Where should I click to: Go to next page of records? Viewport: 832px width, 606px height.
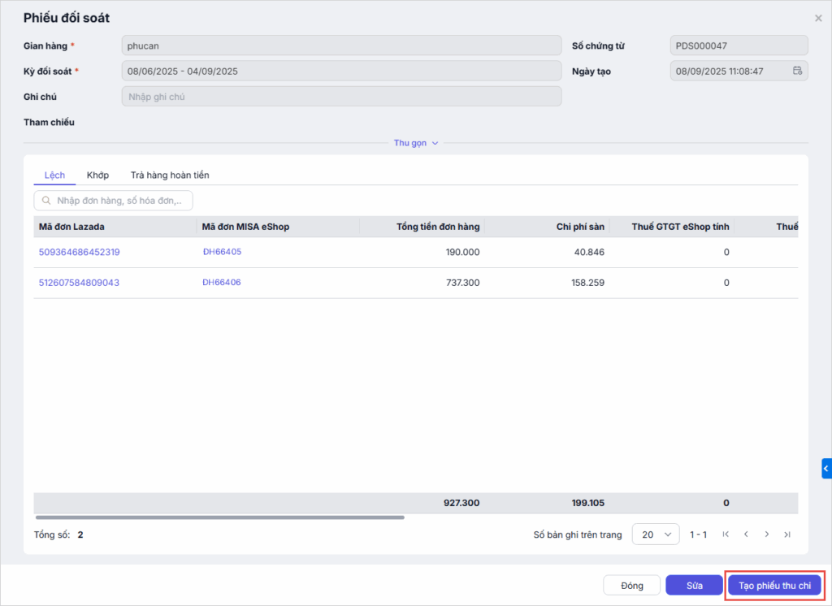click(766, 535)
